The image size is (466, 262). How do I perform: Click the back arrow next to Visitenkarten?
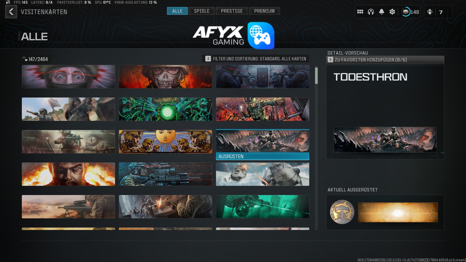11,12
